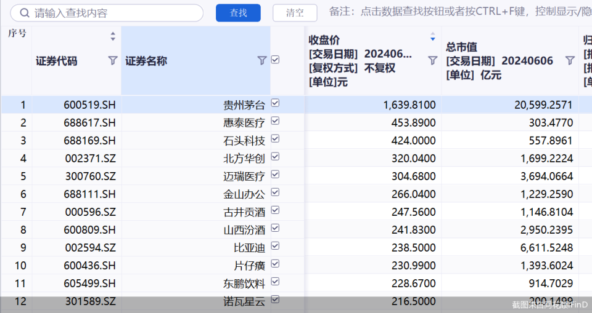This screenshot has height=313, width=592.
Task: Uncheck the 迈瑞医疗 row checkbox
Action: click(x=275, y=175)
